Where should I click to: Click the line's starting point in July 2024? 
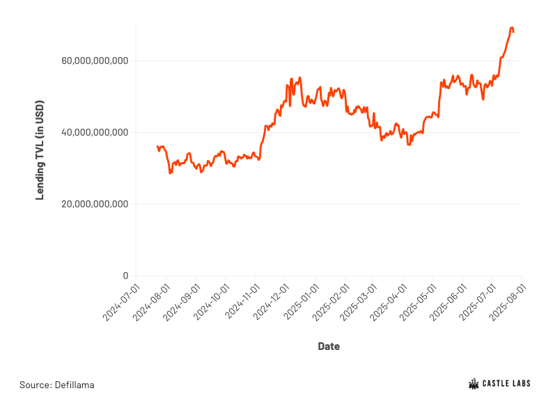click(157, 146)
